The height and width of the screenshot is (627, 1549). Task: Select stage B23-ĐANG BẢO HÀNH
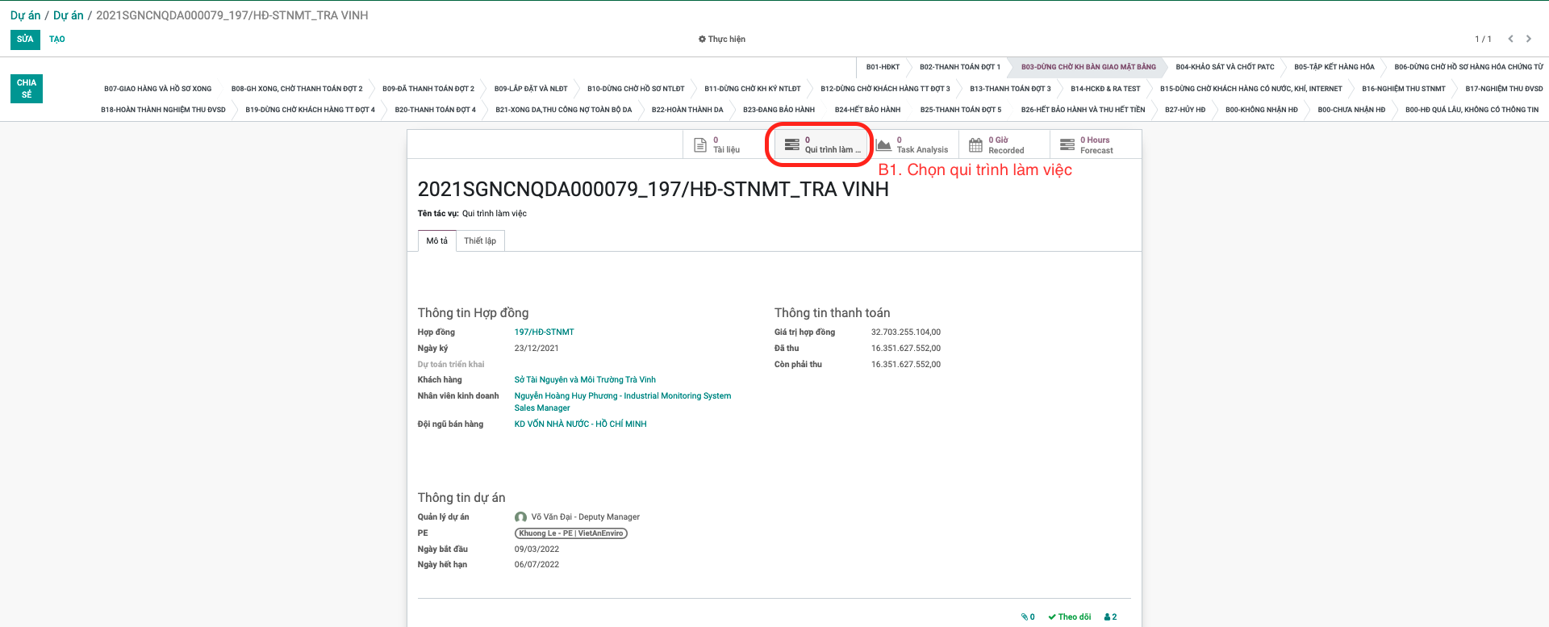click(779, 110)
